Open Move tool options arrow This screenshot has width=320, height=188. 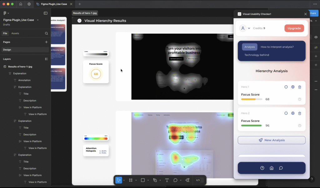click(124, 180)
